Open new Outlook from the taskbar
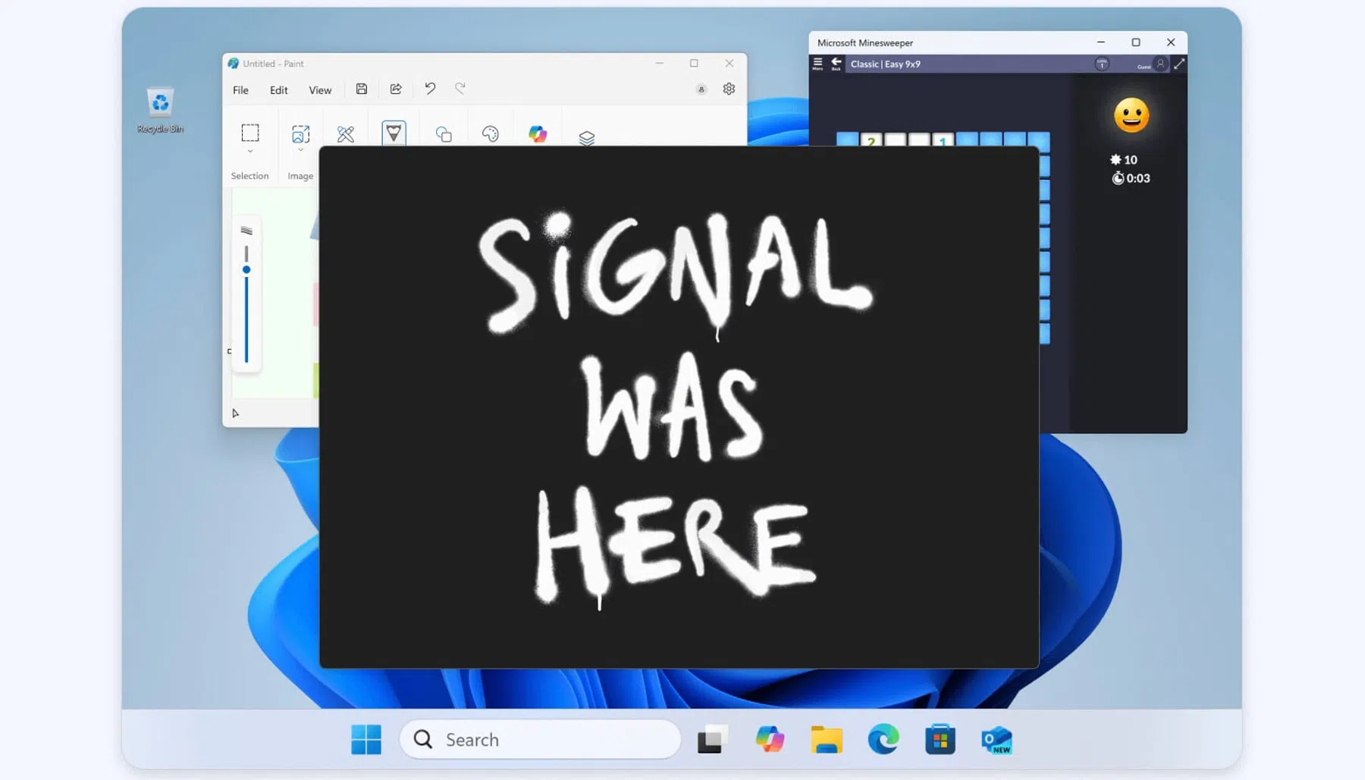Image resolution: width=1365 pixels, height=780 pixels. tap(996, 740)
